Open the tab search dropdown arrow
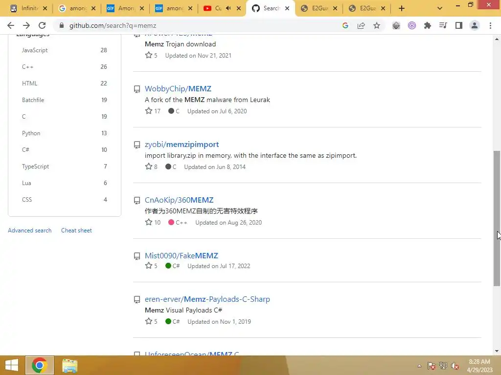Viewport: 501px width, 375px height. click(x=440, y=8)
